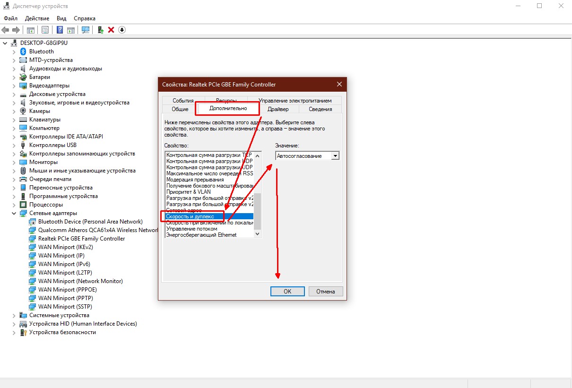Click the property list scrollbar down arrow
Screen dimensions: 572x388
pos(258,234)
